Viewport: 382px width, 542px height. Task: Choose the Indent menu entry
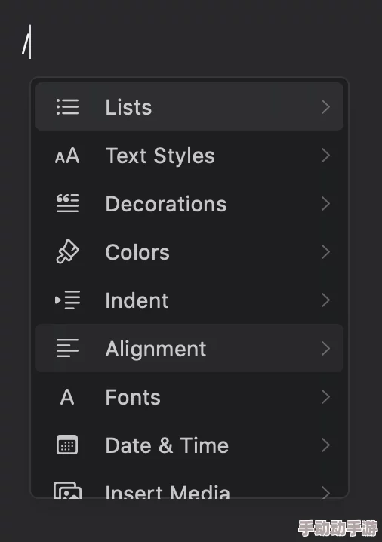click(x=189, y=300)
